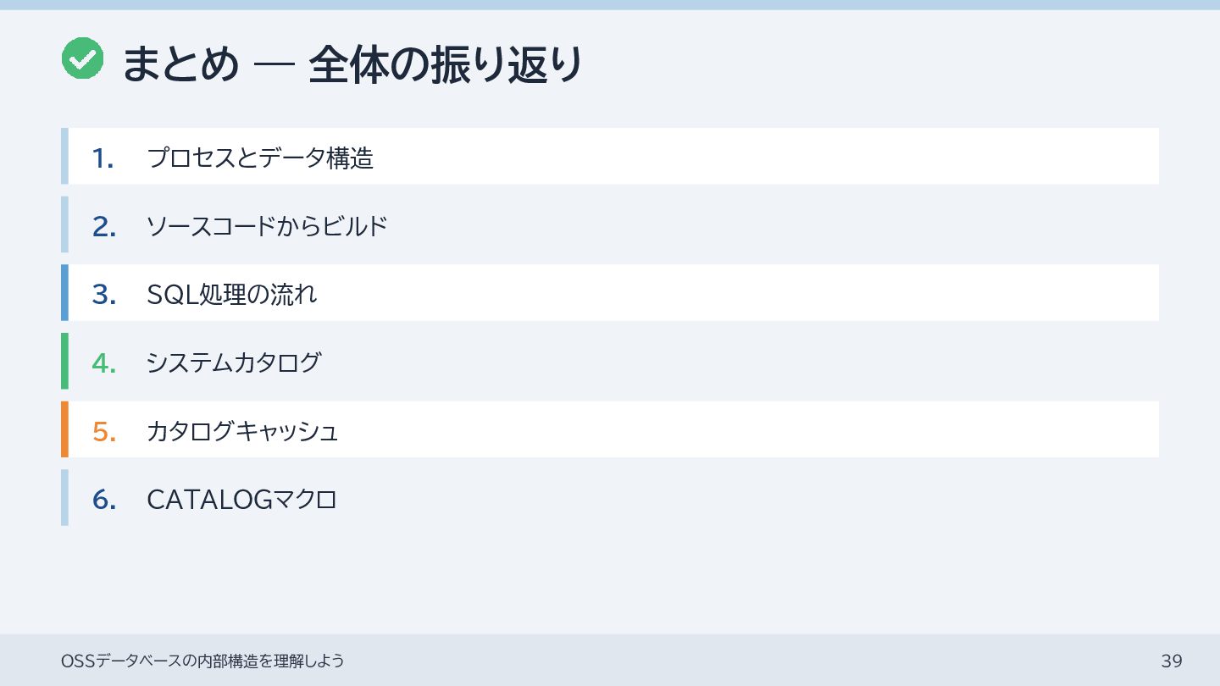The image size is (1220, 686).
Task: Click the green checkmark icon beside the title
Action: [x=83, y=59]
